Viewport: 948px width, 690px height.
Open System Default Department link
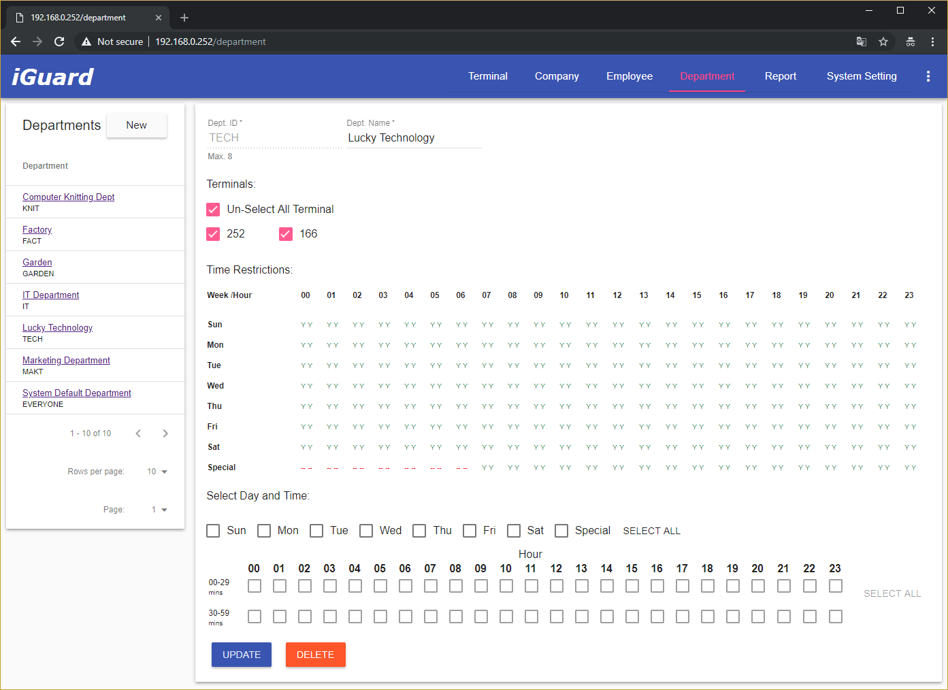[77, 393]
